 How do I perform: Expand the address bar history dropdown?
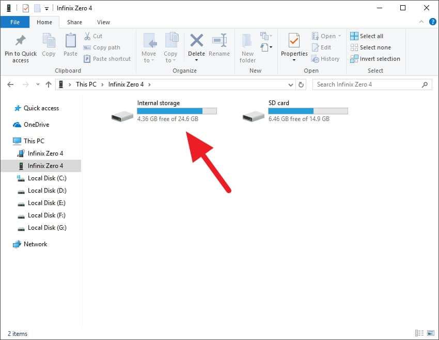[x=291, y=84]
